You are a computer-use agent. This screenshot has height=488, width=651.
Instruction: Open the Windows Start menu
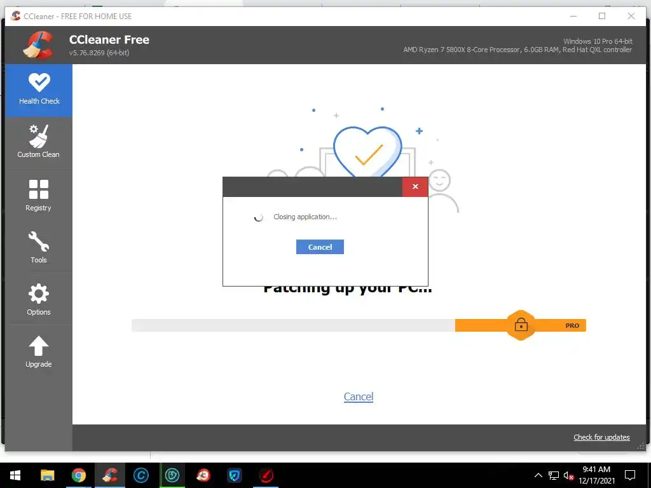click(x=15, y=475)
